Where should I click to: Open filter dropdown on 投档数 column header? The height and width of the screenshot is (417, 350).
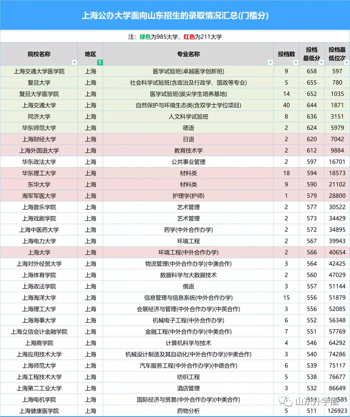point(296,63)
